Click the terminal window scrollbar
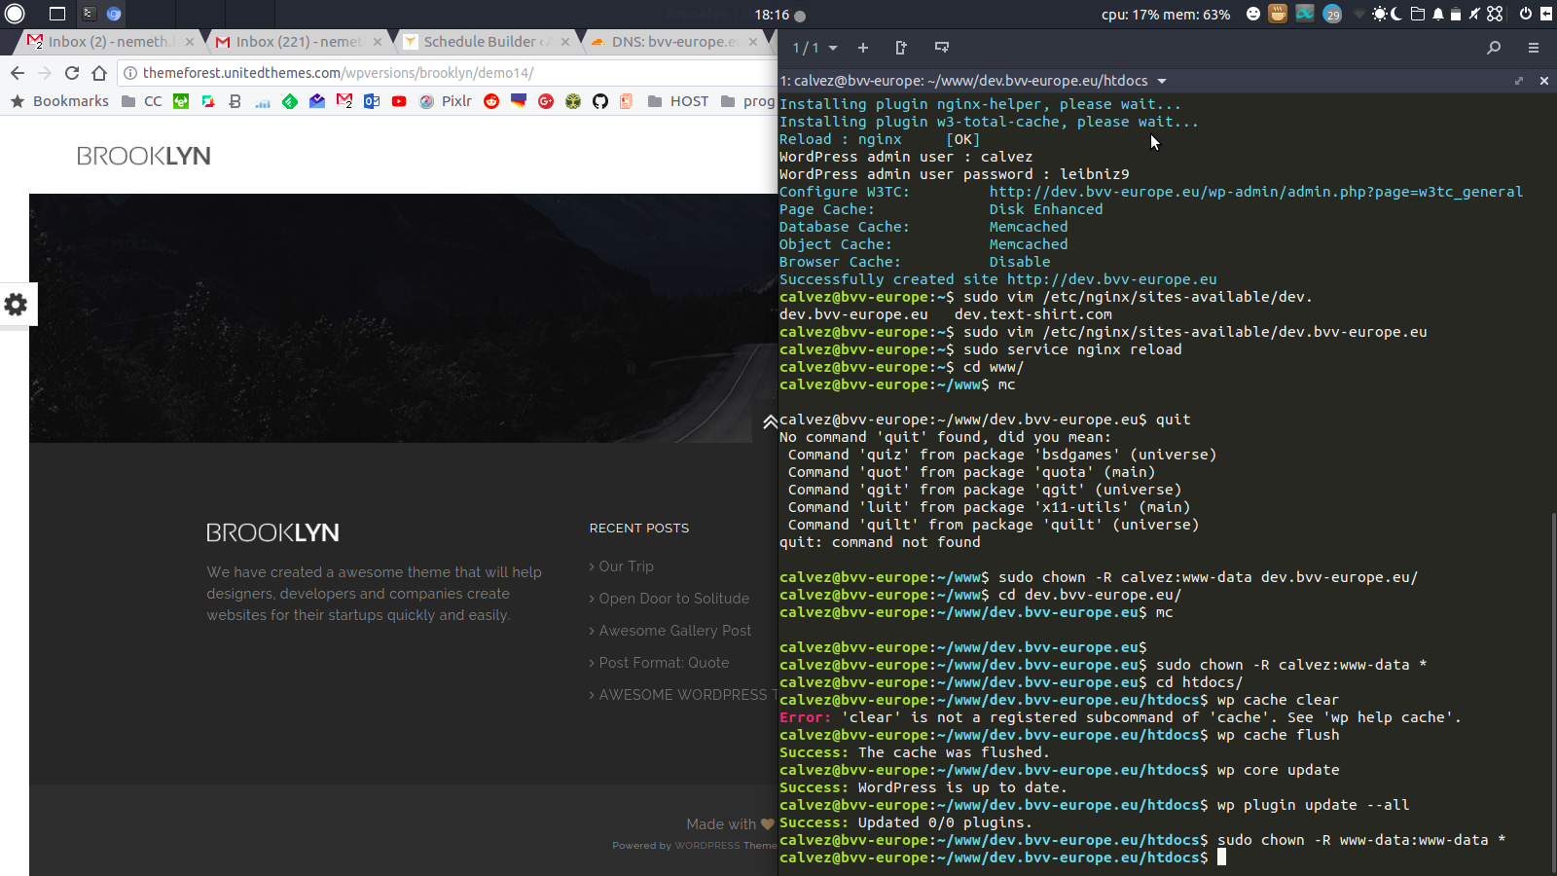 (1553, 691)
